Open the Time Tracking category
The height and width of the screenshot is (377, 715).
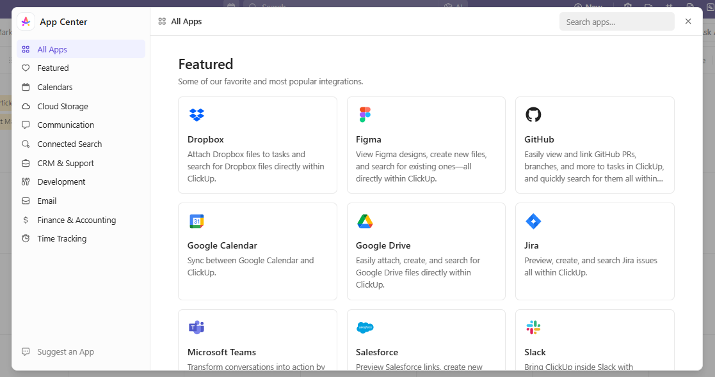tap(81, 238)
